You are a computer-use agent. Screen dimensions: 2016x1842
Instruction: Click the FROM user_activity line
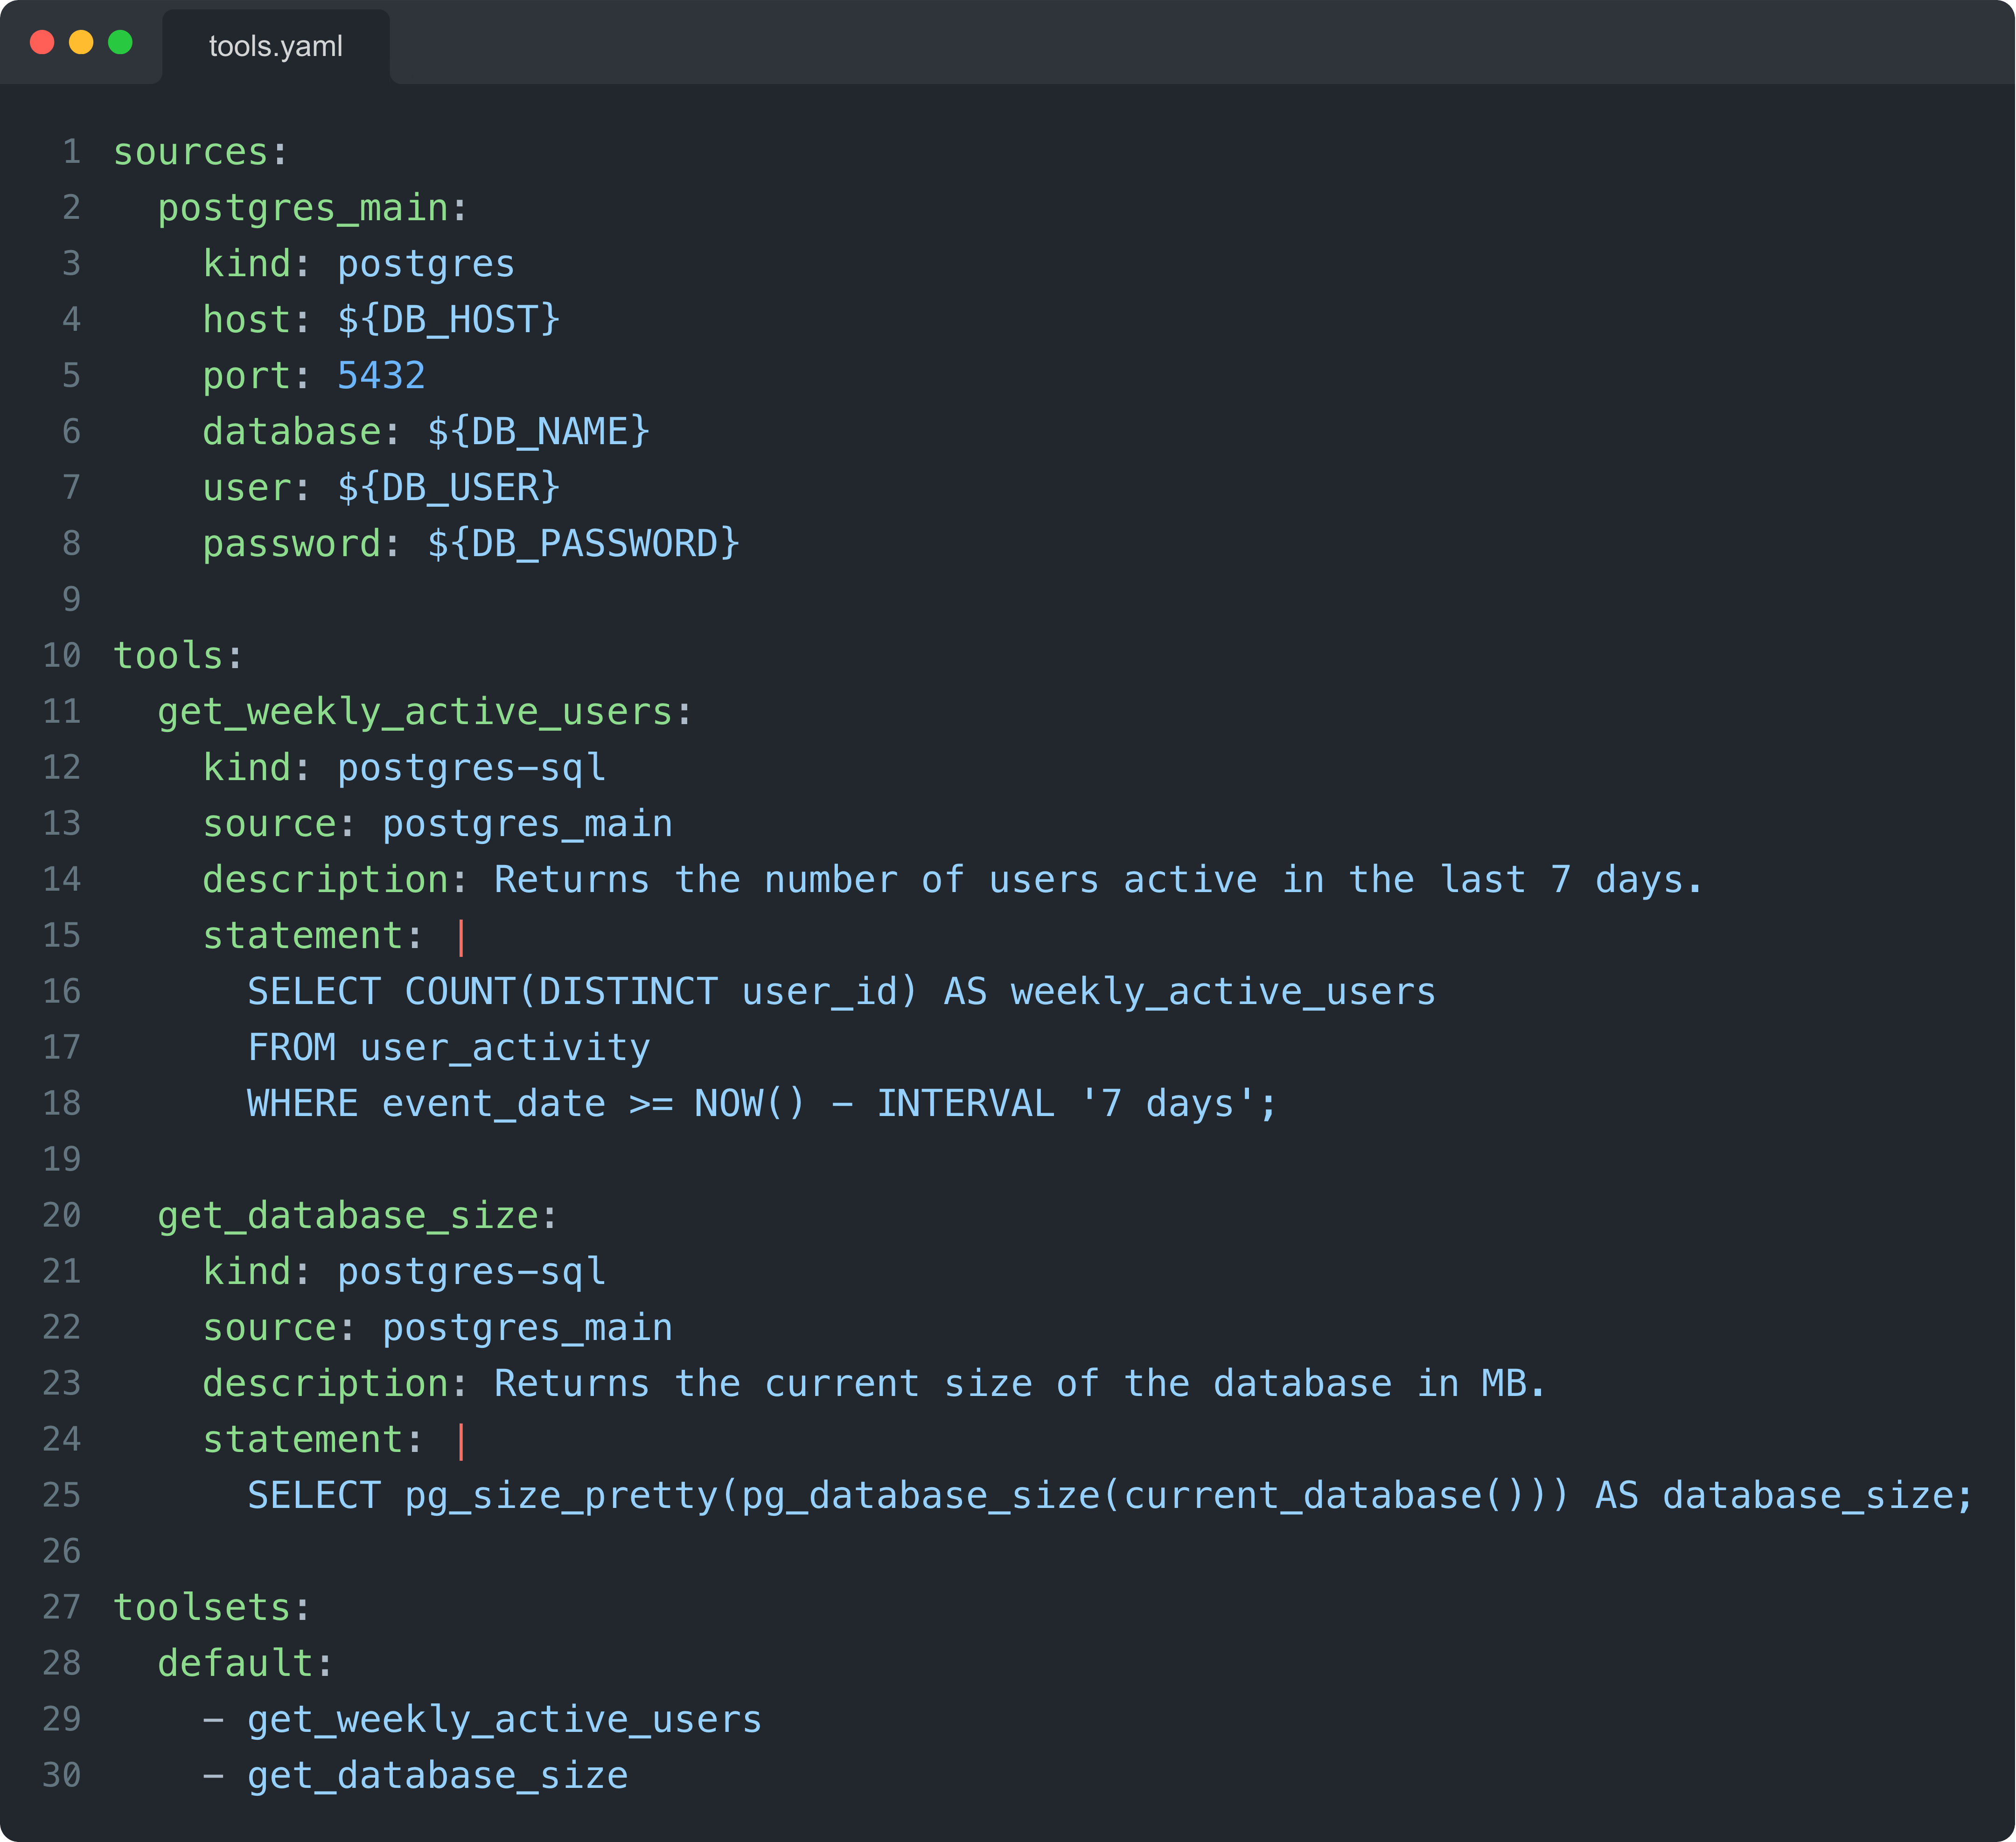[448, 1048]
